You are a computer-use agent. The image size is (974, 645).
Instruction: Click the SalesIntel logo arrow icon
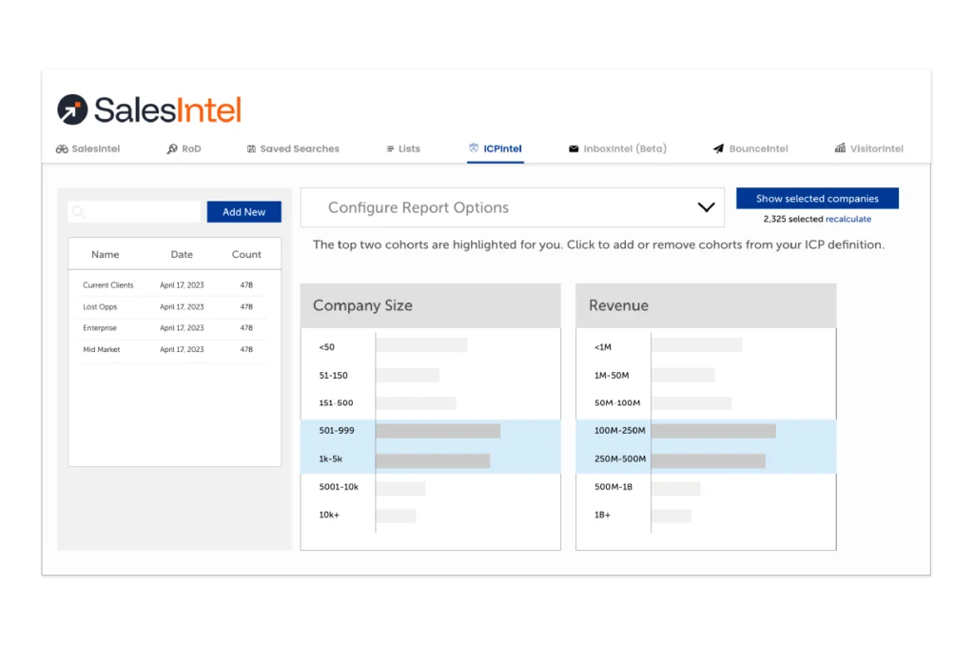[x=72, y=109]
